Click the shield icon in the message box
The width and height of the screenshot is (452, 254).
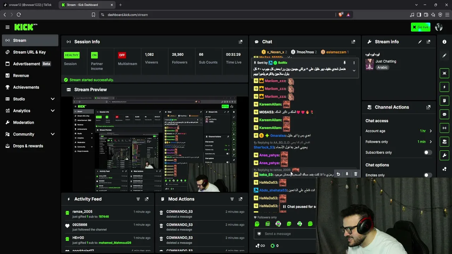259,234
